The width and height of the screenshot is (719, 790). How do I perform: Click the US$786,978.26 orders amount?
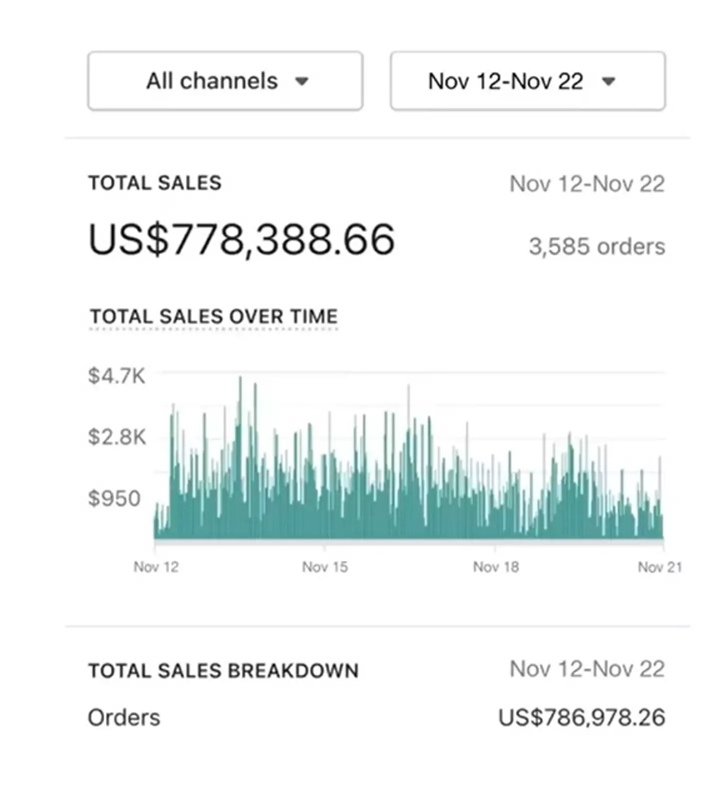582,718
